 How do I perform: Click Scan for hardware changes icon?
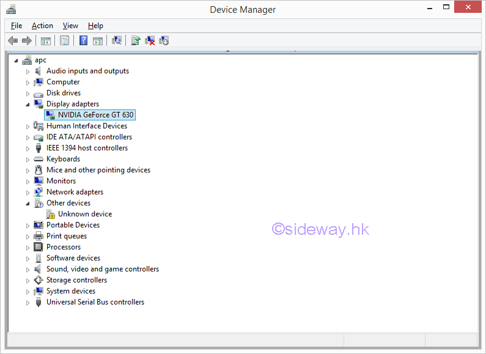pyautogui.click(x=116, y=41)
